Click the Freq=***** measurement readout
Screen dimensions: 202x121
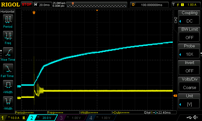click(x=64, y=112)
